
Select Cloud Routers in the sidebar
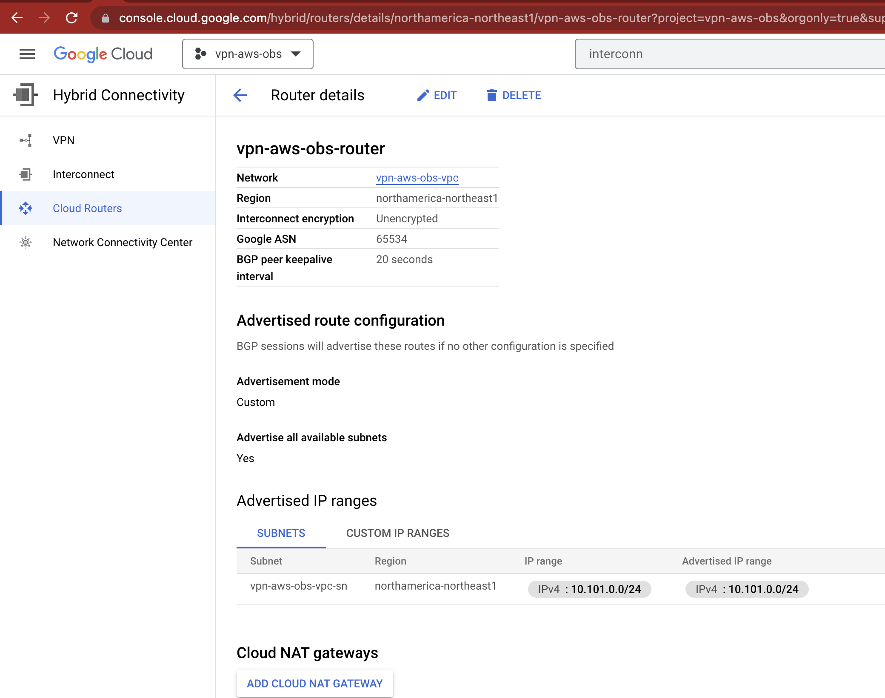tap(87, 208)
